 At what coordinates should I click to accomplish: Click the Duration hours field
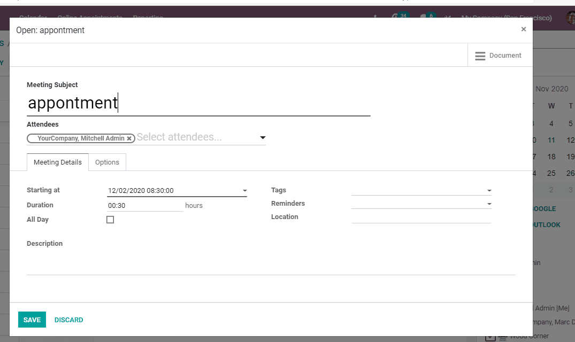pos(145,205)
